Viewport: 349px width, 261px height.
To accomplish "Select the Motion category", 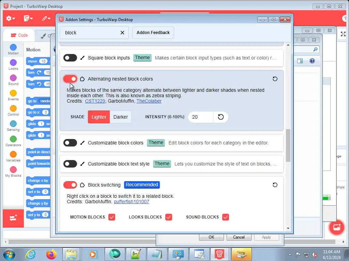I will point(13,49).
